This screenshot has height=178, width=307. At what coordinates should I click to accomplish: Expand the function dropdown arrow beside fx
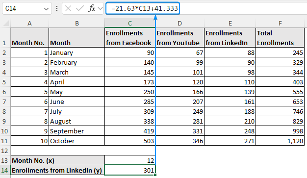100,8
